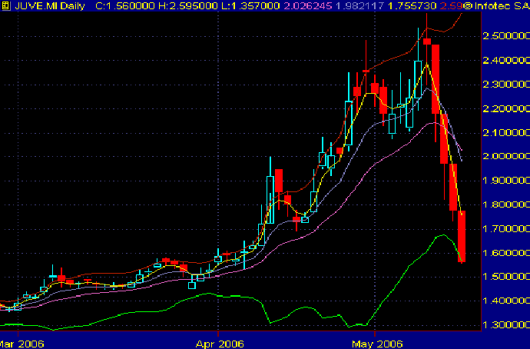This screenshot has height=349, width=530.
Task: Select the lavender 1.982117 indicator value
Action: coord(359,5)
